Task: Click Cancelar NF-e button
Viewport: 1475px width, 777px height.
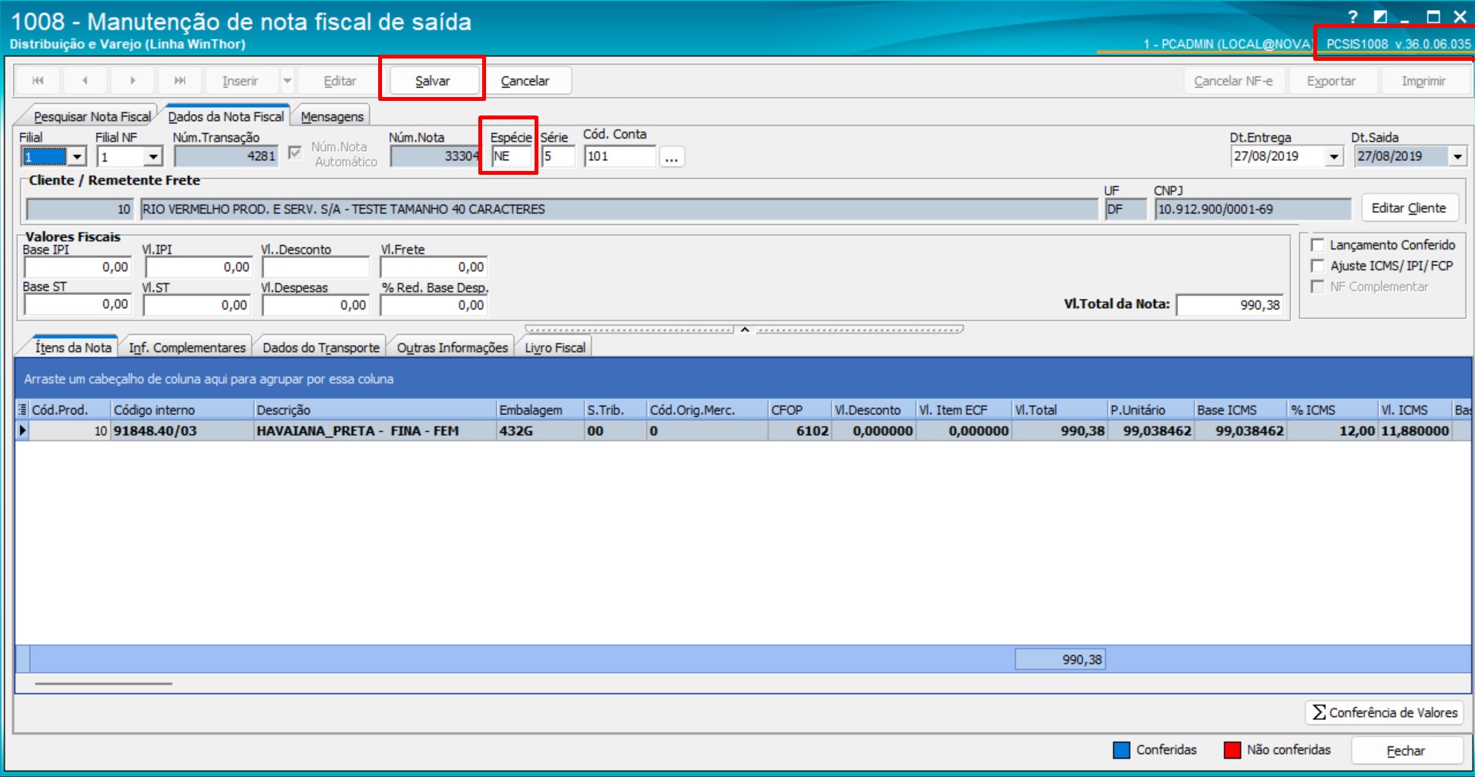Action: click(x=1233, y=81)
